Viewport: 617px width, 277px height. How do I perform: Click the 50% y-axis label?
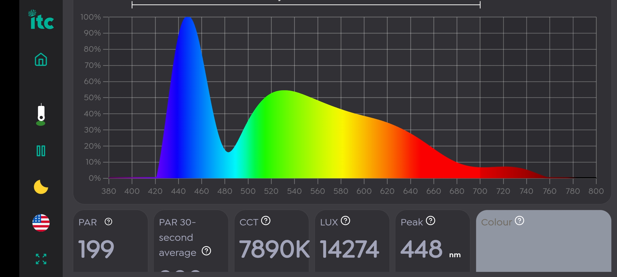pos(92,97)
